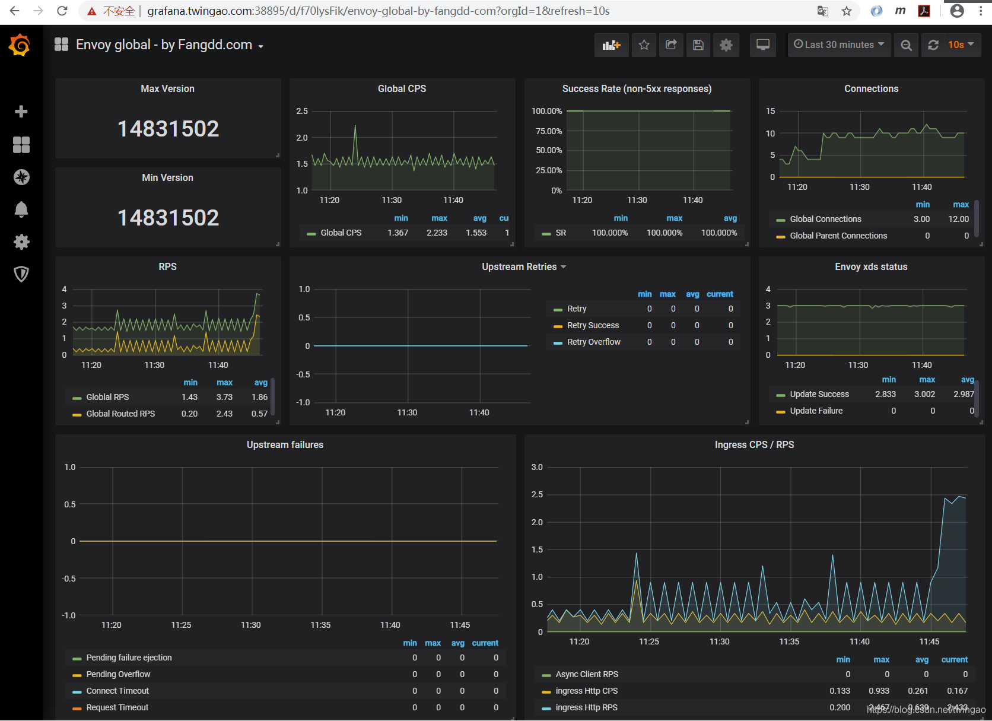This screenshot has height=721, width=992.
Task: Cycle view mode with monitor icon
Action: coord(763,45)
